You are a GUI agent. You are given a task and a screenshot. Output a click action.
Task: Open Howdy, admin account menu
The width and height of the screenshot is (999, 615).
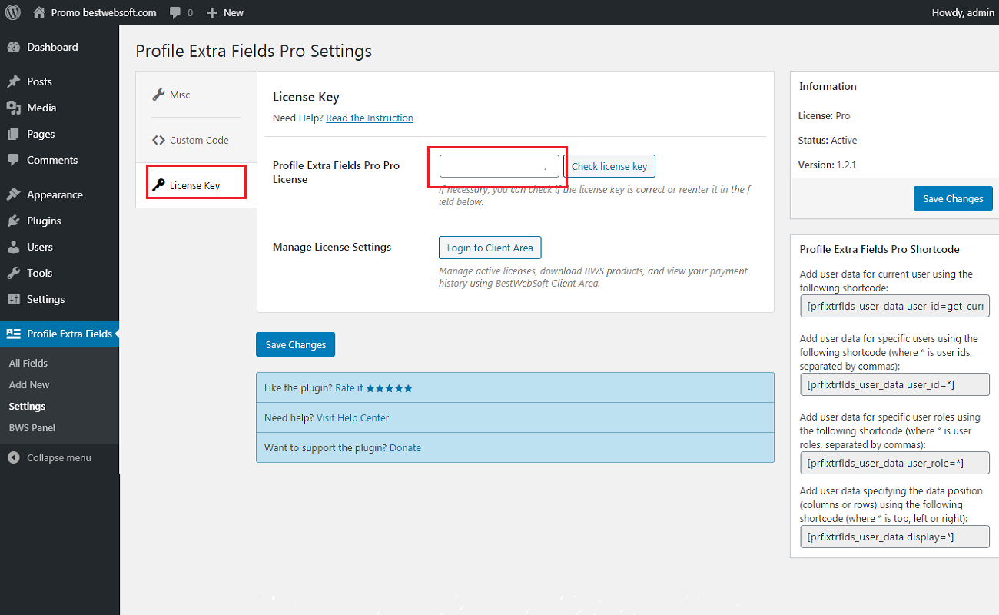[x=961, y=12]
